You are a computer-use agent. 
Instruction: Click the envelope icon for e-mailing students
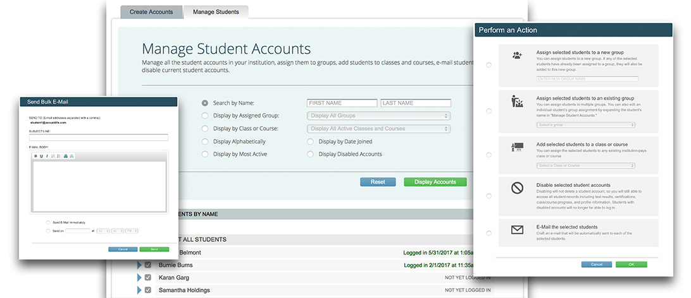point(517,230)
